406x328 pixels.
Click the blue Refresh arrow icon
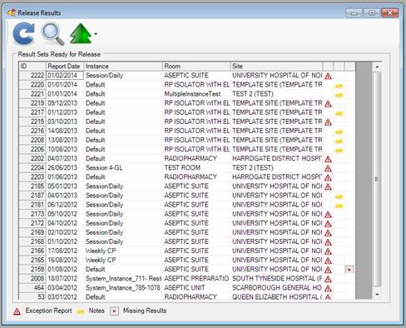[24, 33]
